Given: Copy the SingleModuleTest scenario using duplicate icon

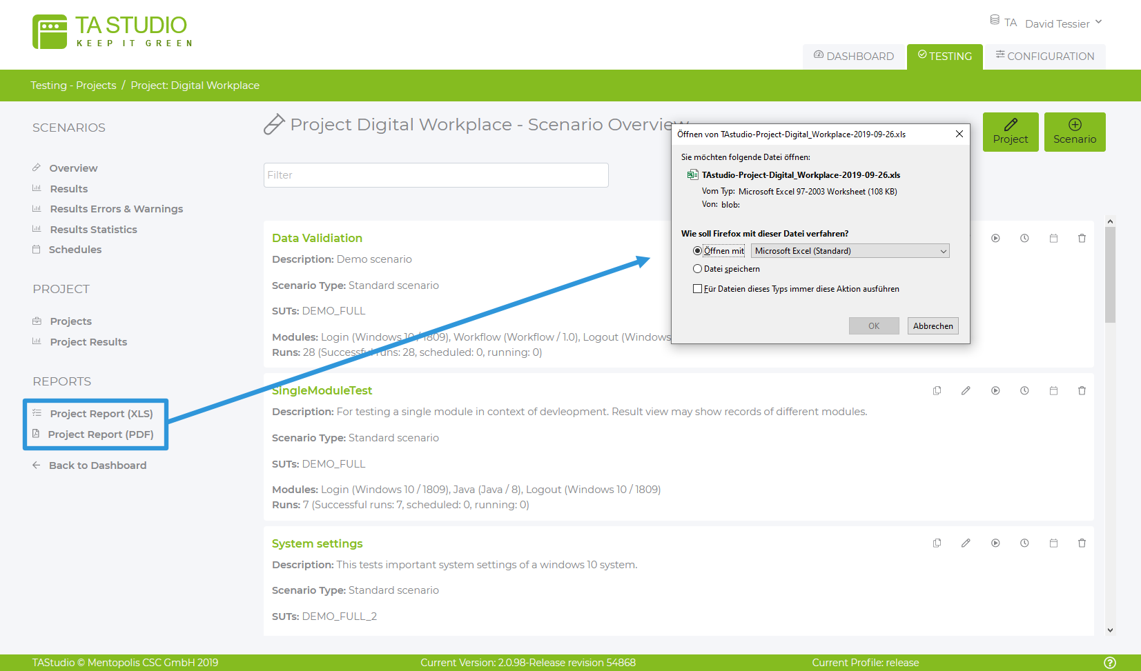Looking at the screenshot, I should coord(937,391).
